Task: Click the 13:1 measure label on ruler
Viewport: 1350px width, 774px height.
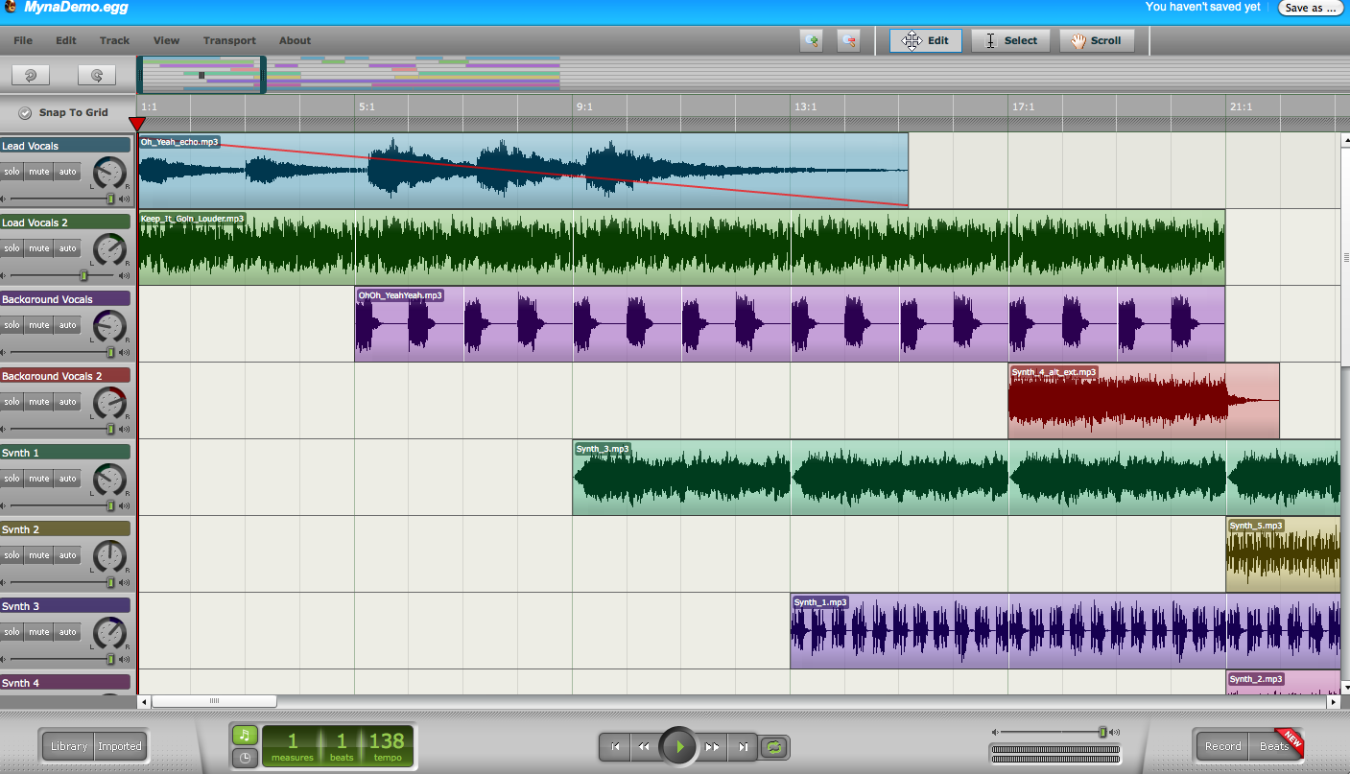Action: click(805, 106)
